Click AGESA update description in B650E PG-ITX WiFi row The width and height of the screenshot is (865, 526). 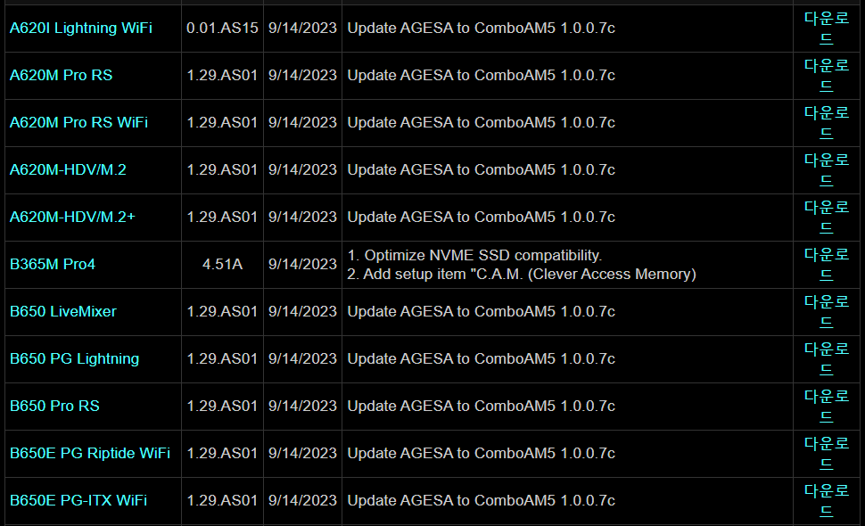tap(481, 501)
